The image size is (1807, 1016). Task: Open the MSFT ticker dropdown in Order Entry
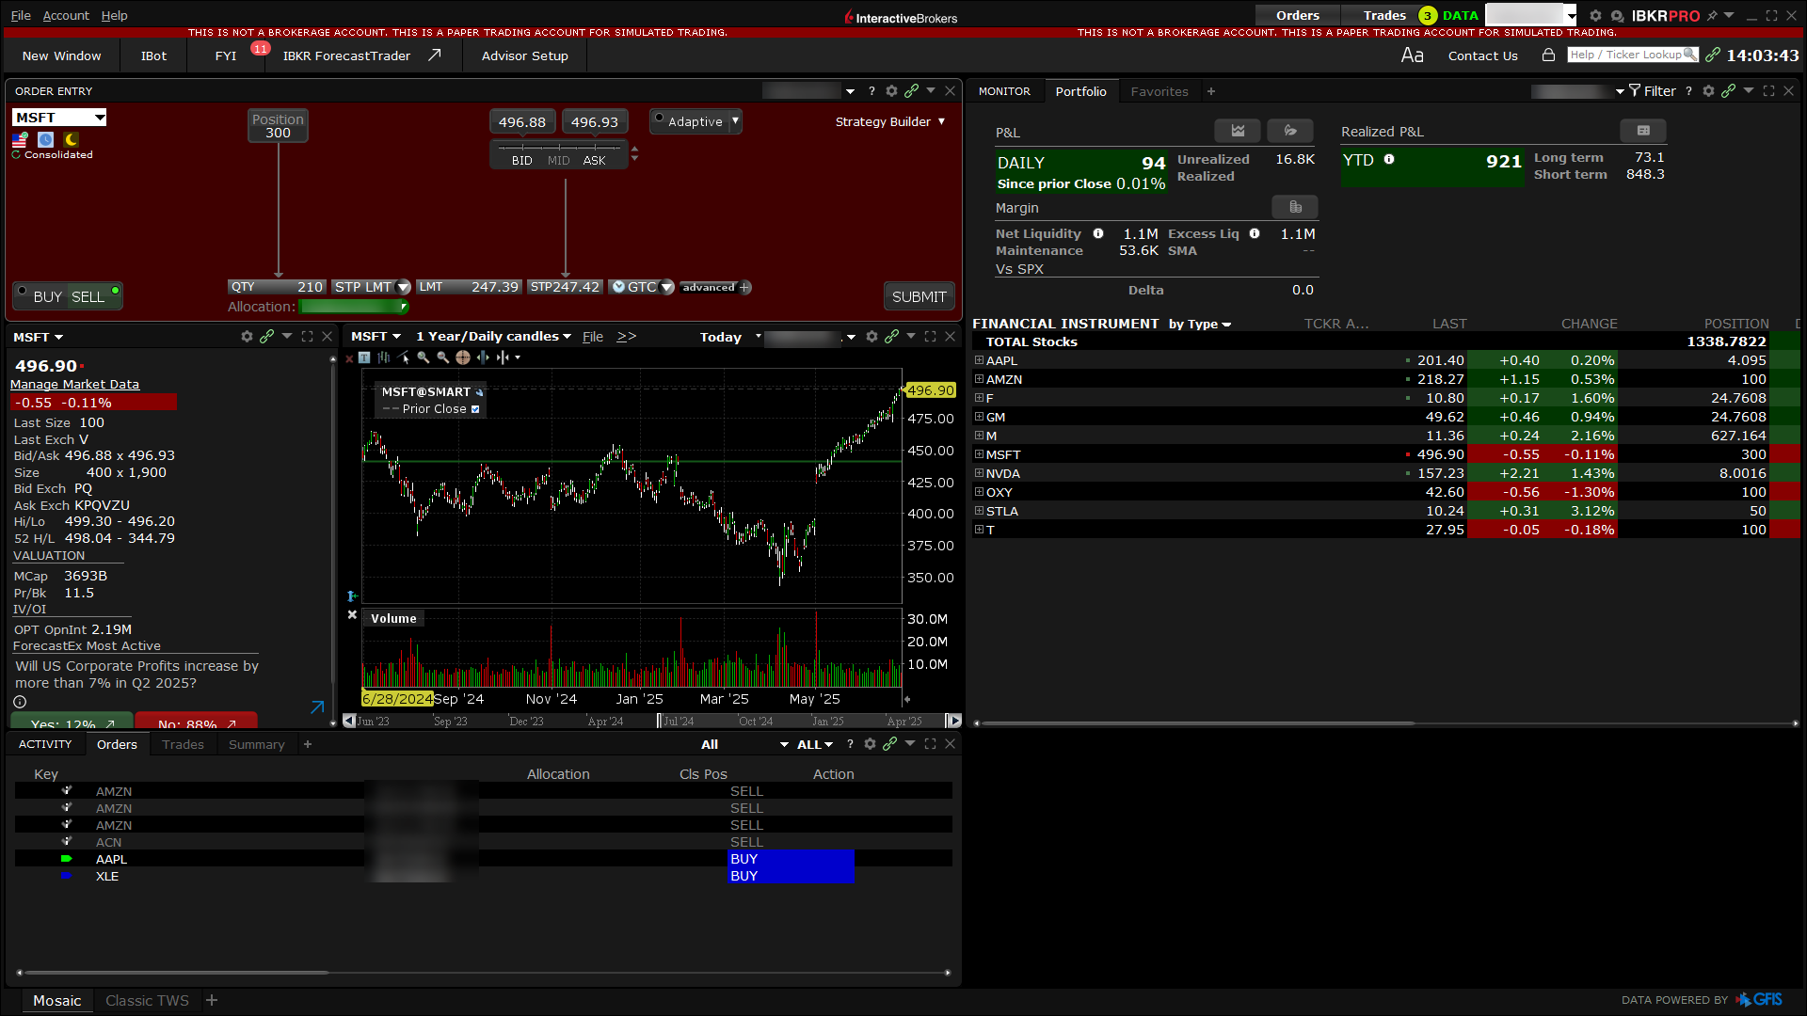tap(100, 118)
